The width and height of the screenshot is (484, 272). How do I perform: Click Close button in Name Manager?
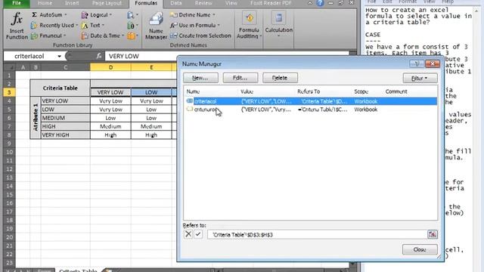pos(420,249)
